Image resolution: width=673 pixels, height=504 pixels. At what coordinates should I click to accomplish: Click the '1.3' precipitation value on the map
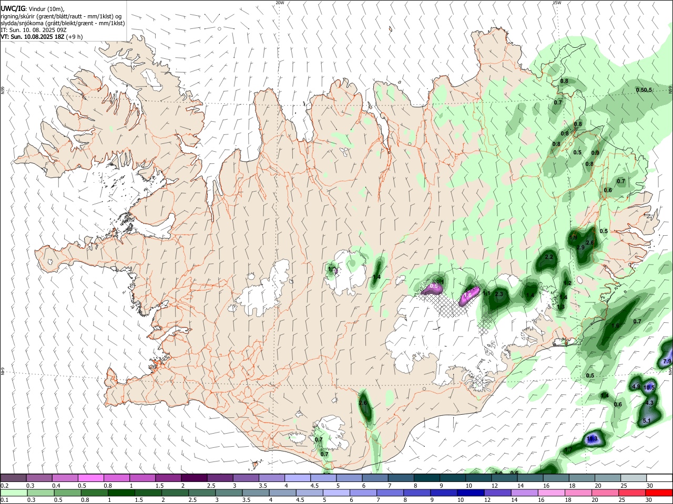pyautogui.click(x=560, y=307)
